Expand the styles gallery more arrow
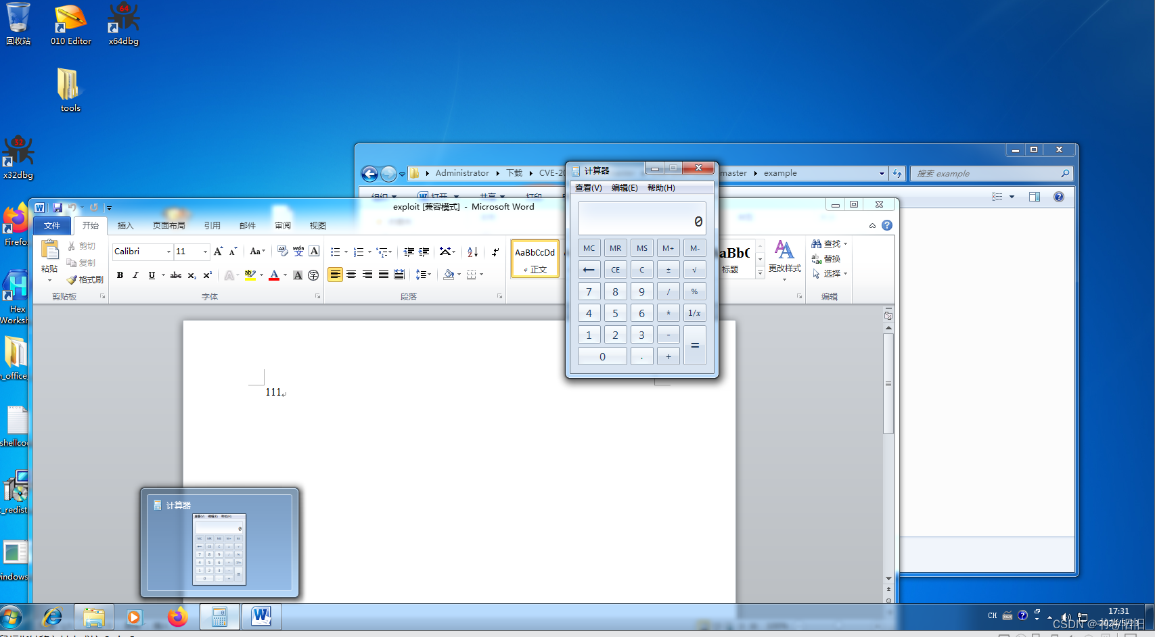The width and height of the screenshot is (1155, 637). pyautogui.click(x=760, y=273)
